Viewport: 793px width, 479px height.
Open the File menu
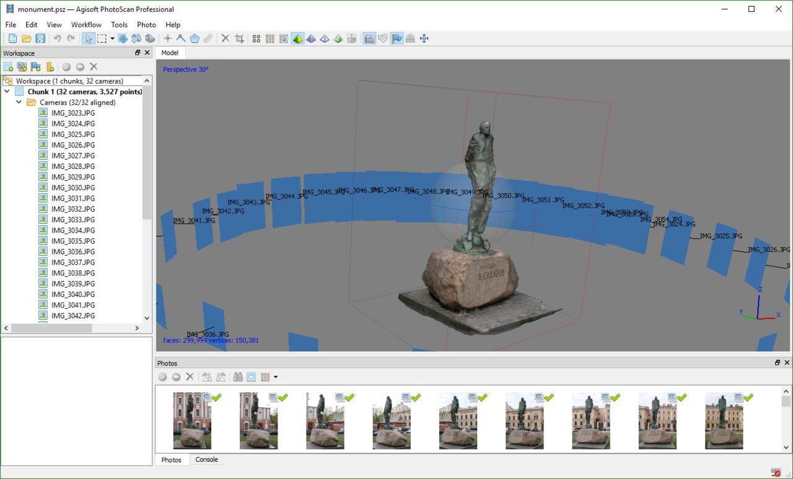[11, 25]
